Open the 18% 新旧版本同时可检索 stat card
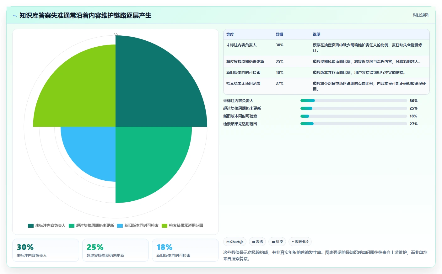The image size is (442, 274). pyautogui.click(x=185, y=250)
